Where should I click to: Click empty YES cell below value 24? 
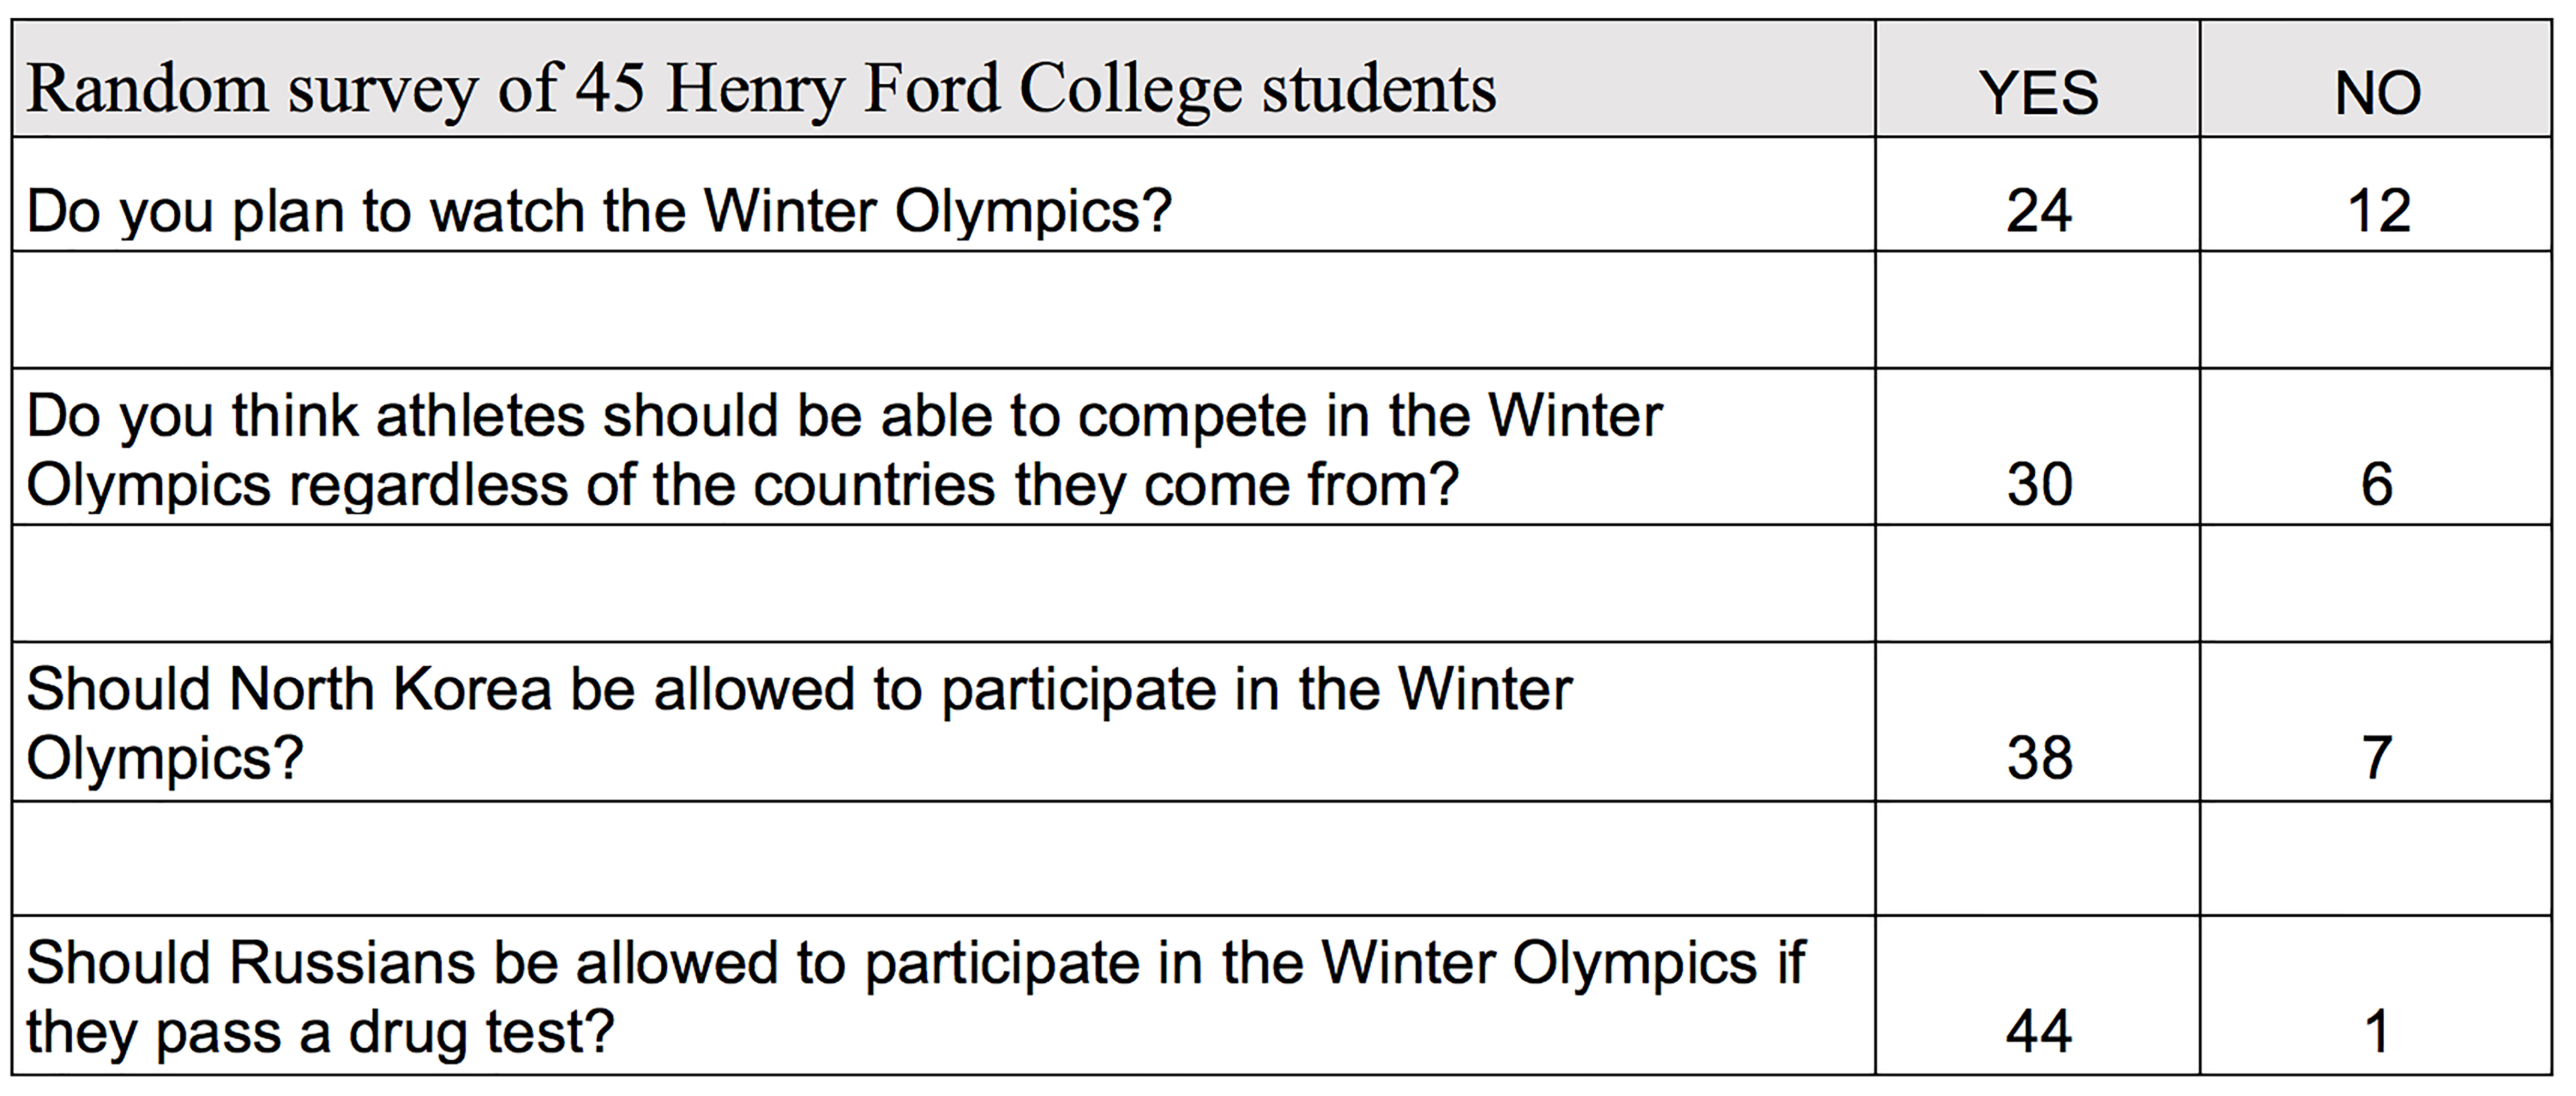2038,309
